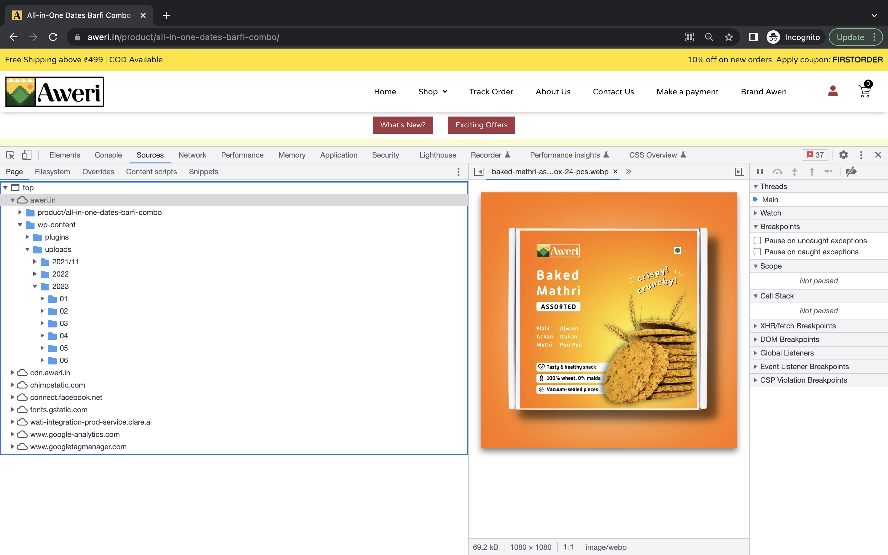Expand the 06 folder under 2023
888x555 pixels.
click(42, 360)
